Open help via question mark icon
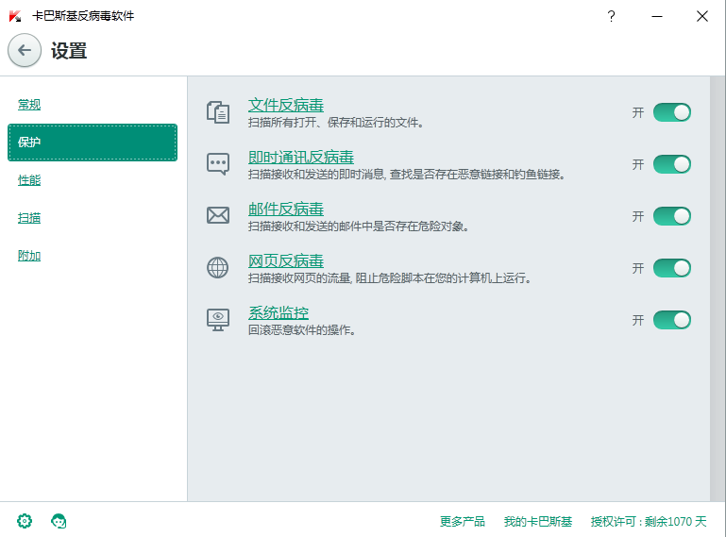 (611, 16)
